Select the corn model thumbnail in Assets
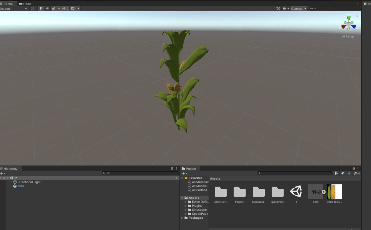The width and height of the screenshot is (371, 230). tap(316, 192)
